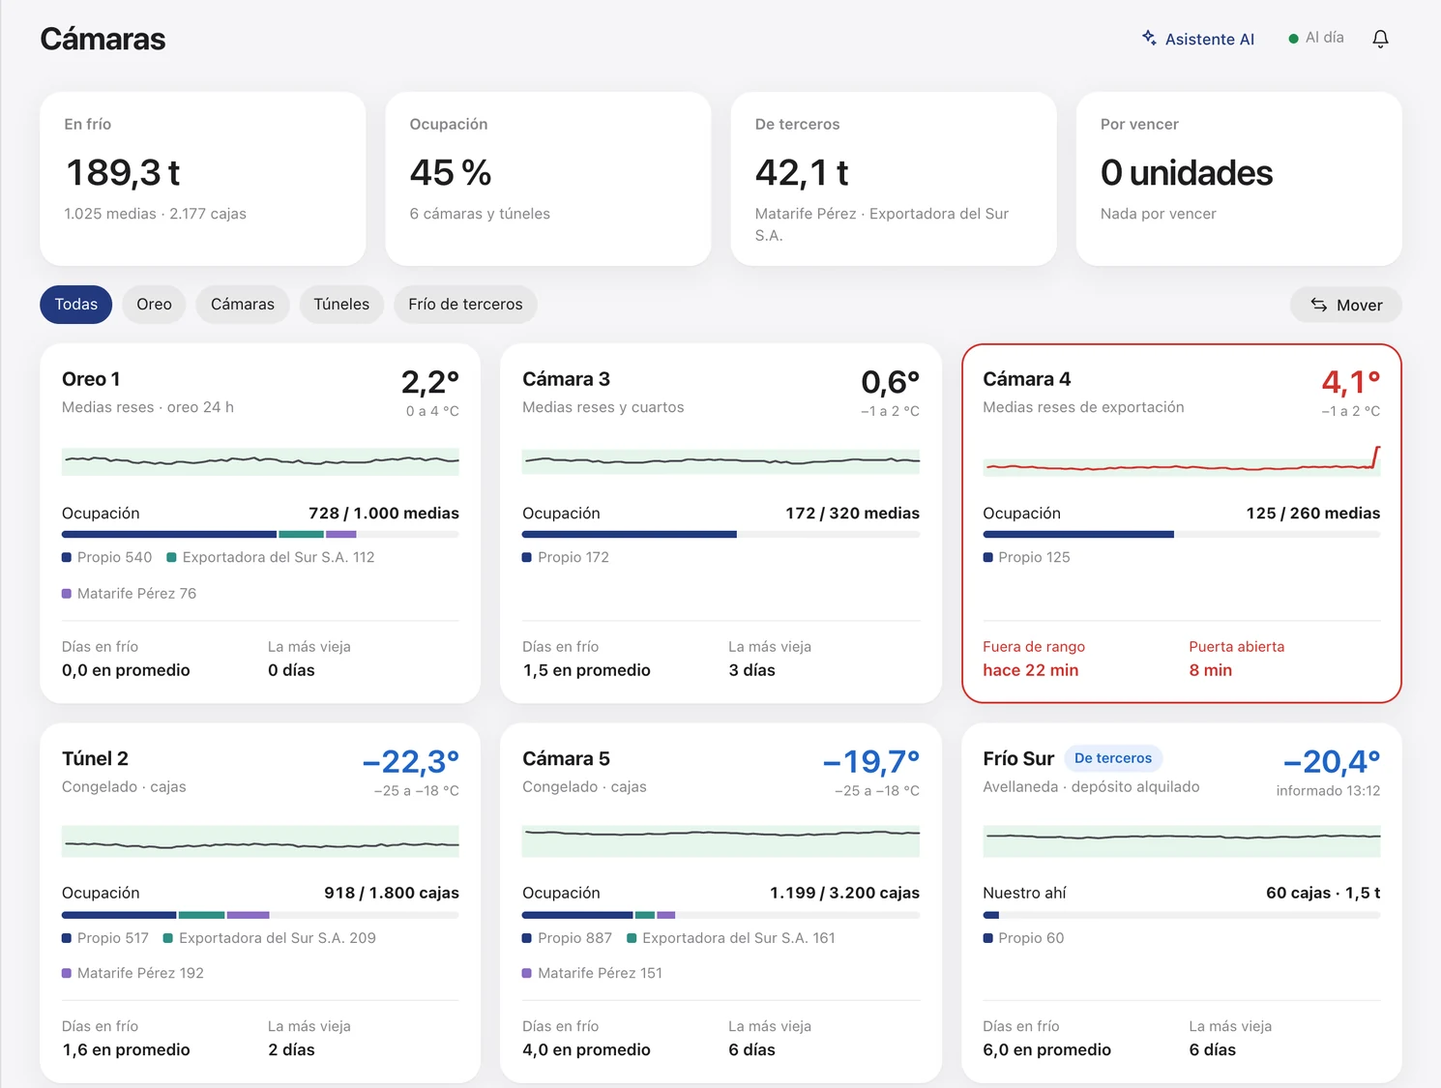
Task: Click the Cámara 3 temperature chart
Action: tap(720, 461)
